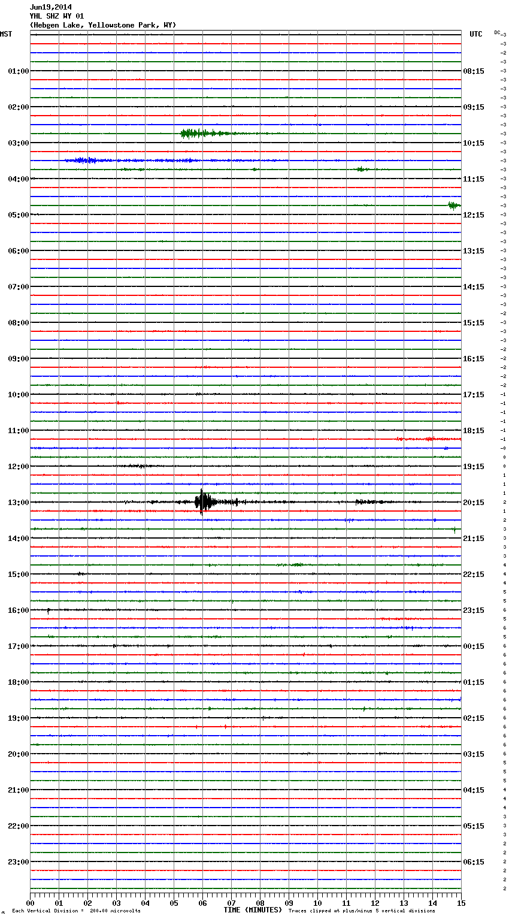Select the 19:00 MST time label
The image size is (509, 919).
coord(19,718)
